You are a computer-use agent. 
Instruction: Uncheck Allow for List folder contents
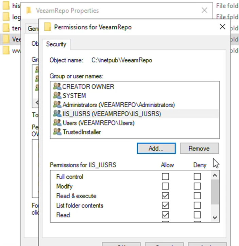pyautogui.click(x=166, y=205)
